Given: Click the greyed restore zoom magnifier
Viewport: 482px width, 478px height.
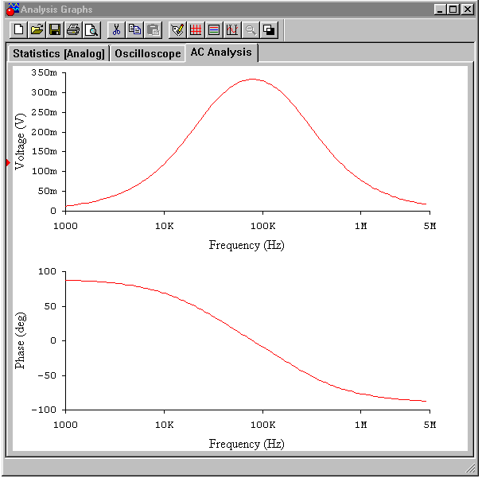Looking at the screenshot, I should click(x=251, y=29).
